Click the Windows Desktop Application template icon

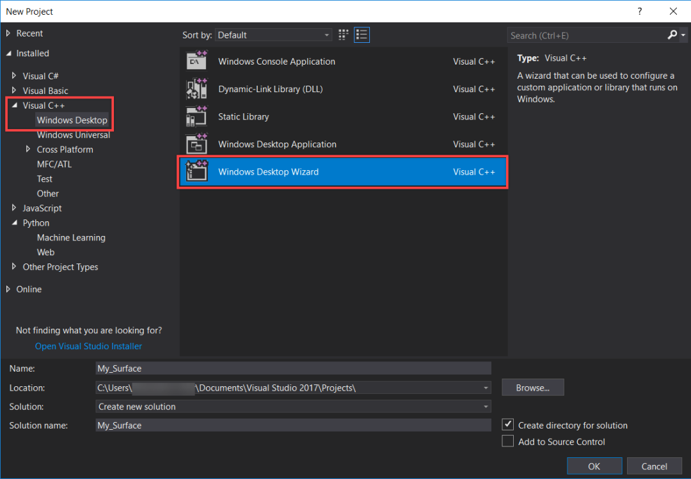point(196,144)
